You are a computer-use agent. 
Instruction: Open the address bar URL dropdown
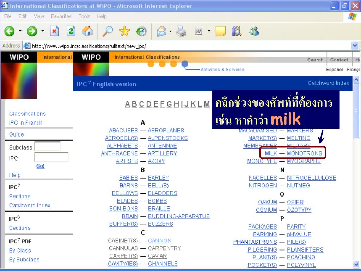coord(355,46)
